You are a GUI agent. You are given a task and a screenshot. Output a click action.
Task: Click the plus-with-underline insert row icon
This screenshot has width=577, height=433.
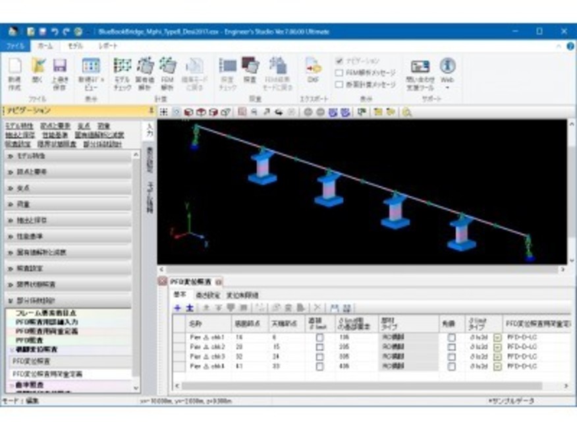[190, 308]
